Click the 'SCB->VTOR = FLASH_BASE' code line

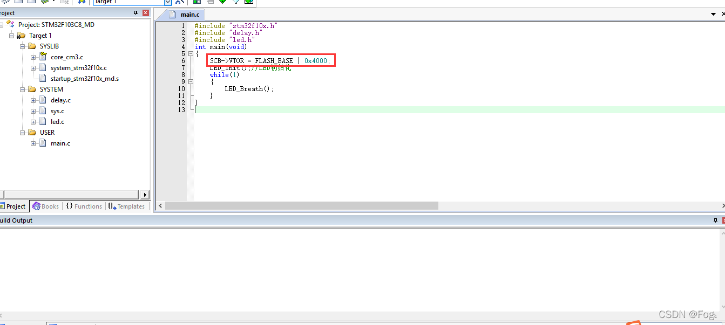(x=270, y=61)
